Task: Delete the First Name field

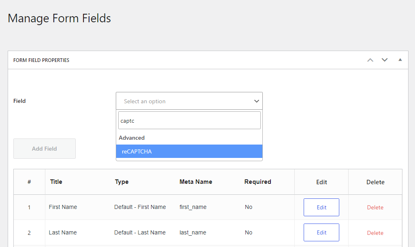Action: click(375, 207)
